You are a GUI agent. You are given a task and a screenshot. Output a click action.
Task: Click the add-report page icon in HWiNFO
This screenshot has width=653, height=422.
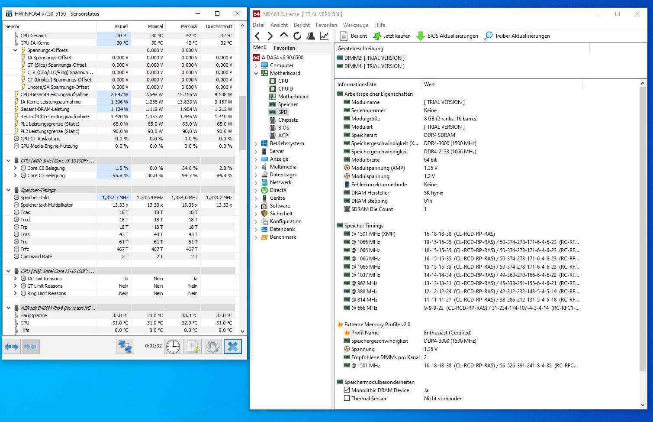click(x=193, y=346)
